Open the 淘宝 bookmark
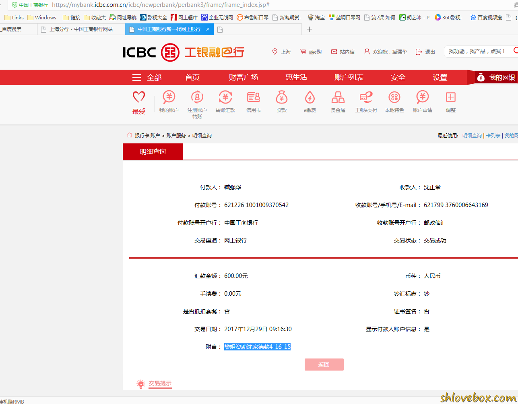Screen dimensions: 518x404 tap(316, 17)
